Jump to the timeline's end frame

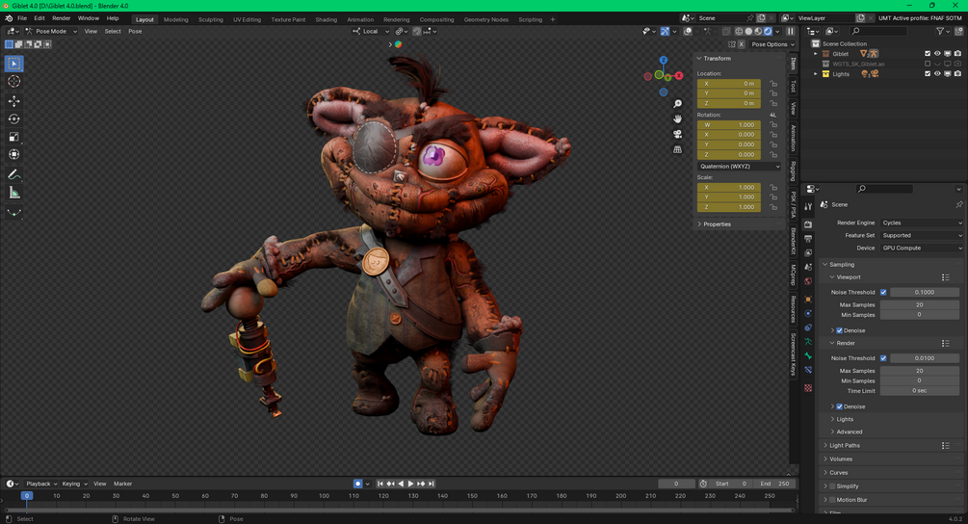(432, 484)
